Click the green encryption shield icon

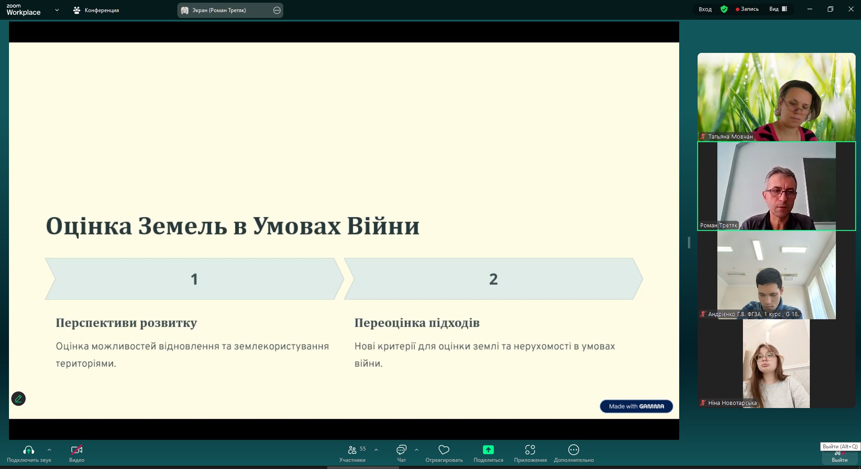coord(724,9)
